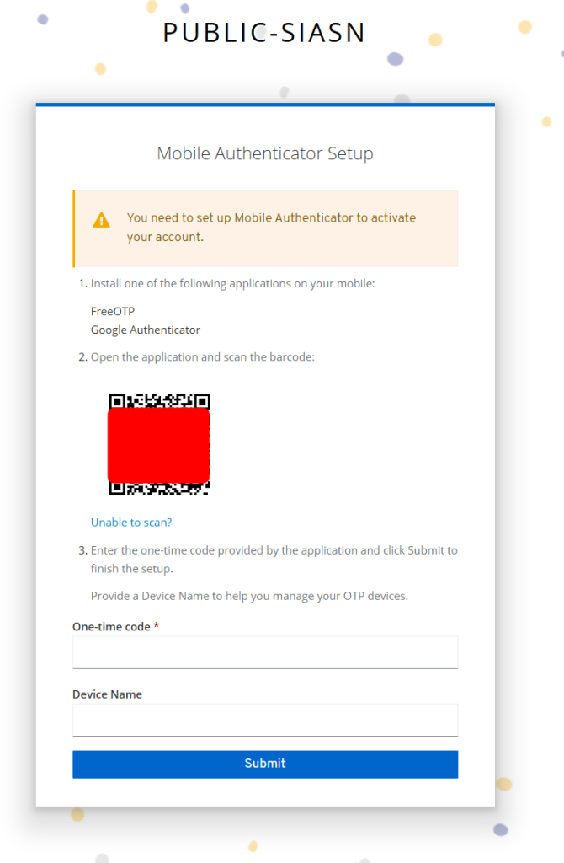The height and width of the screenshot is (863, 564).
Task: Select the FreeOTP application name
Action: pyautogui.click(x=113, y=311)
